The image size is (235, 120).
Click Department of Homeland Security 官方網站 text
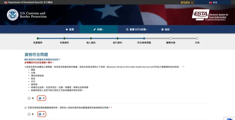pyautogui.click(x=30, y=3)
